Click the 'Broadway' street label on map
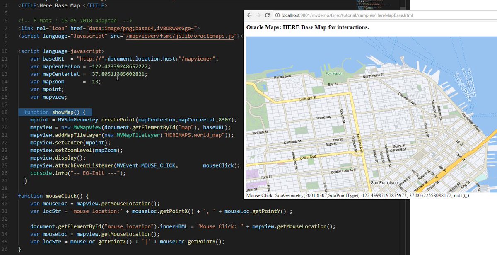This screenshot has height=255, width=497. click(323, 118)
